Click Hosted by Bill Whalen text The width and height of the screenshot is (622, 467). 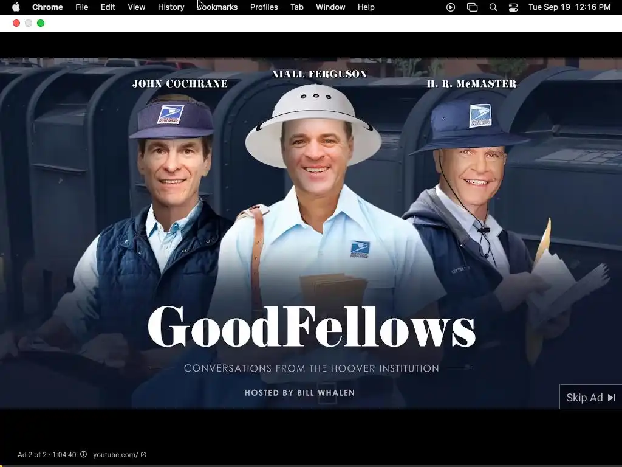click(x=300, y=393)
